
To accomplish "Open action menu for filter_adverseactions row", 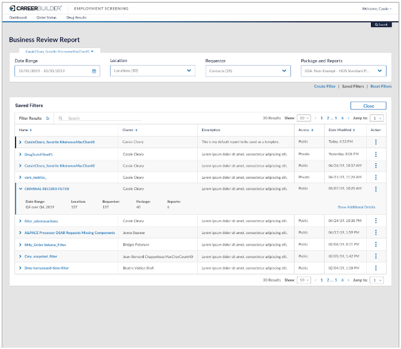I will pyautogui.click(x=376, y=221).
